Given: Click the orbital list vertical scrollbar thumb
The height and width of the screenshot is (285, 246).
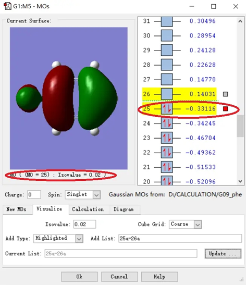Looking at the screenshot, I should (240, 126).
